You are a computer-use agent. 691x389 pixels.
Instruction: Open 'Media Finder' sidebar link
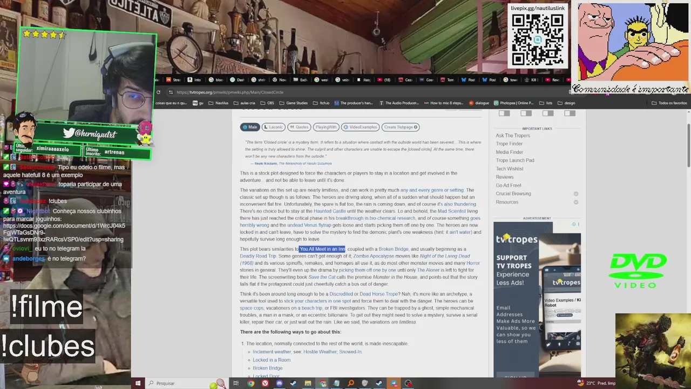tap(510, 152)
